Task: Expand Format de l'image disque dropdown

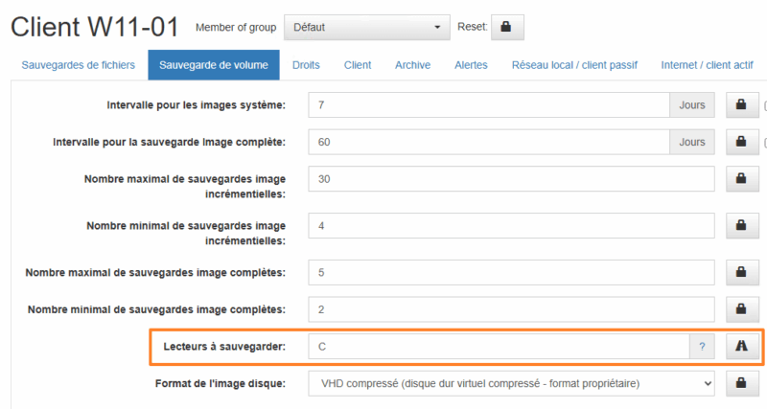Action: coord(512,383)
